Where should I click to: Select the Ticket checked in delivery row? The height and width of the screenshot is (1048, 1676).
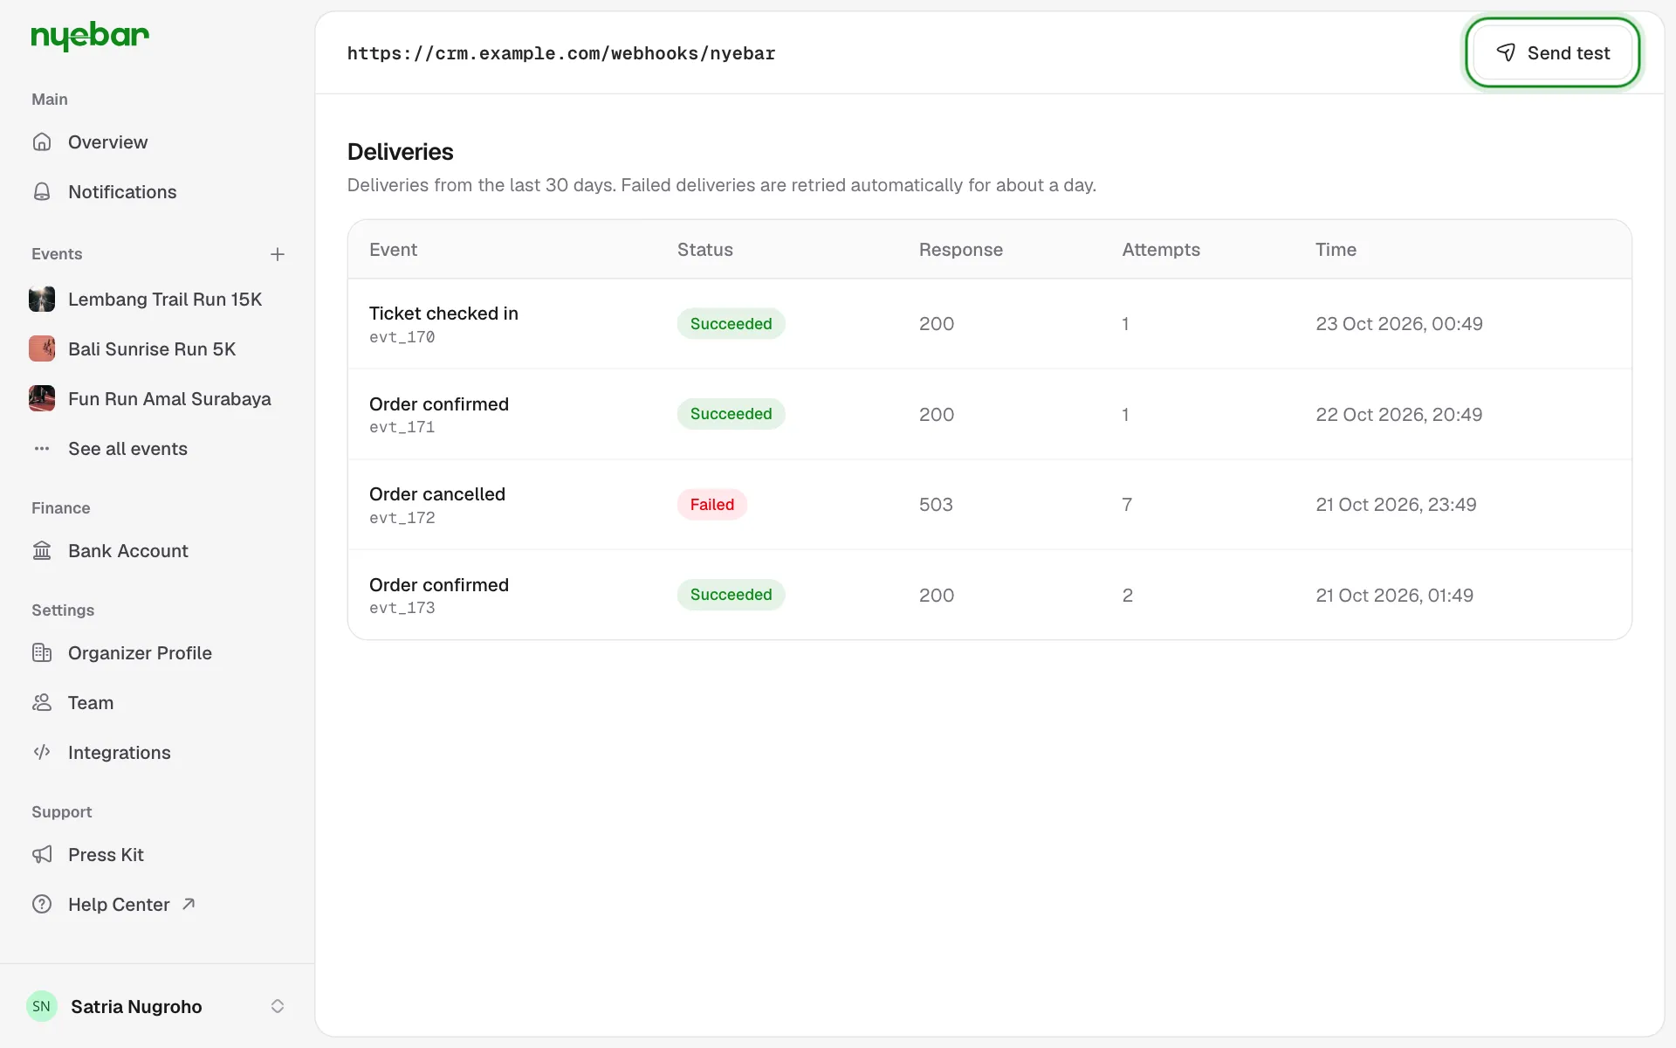pos(990,324)
